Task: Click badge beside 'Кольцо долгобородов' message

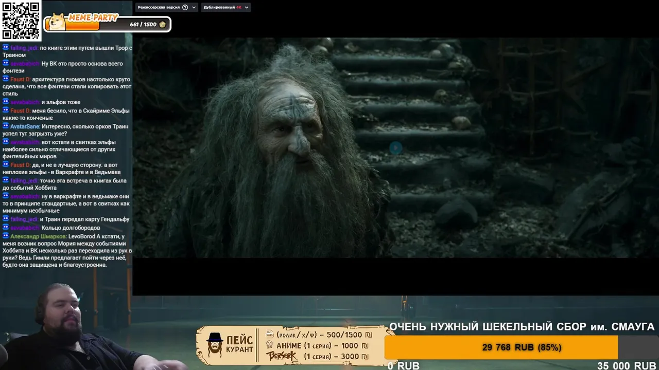Action: (x=6, y=227)
